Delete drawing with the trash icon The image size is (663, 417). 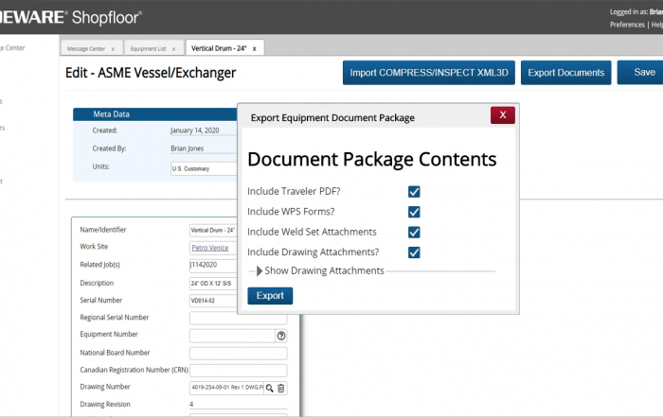coord(281,388)
